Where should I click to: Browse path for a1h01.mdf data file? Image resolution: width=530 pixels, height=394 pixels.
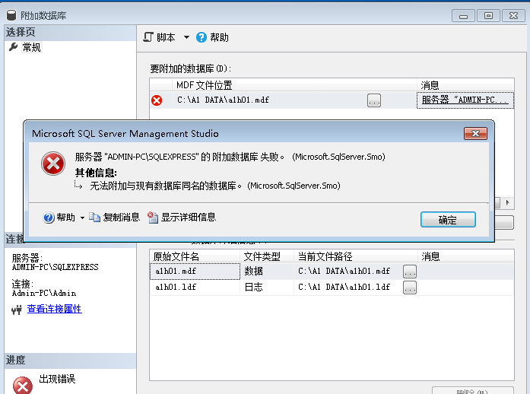[410, 272]
